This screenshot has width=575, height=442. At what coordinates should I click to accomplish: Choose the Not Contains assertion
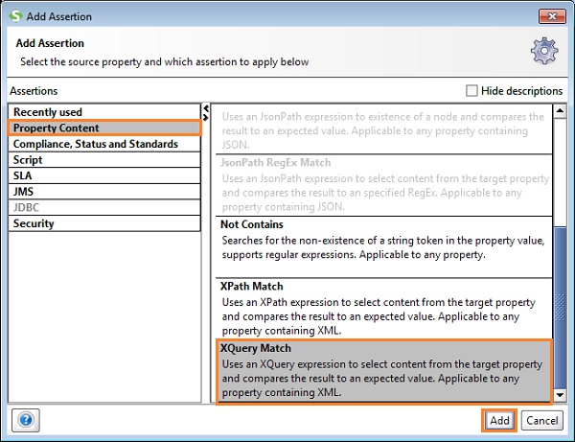[x=384, y=246]
